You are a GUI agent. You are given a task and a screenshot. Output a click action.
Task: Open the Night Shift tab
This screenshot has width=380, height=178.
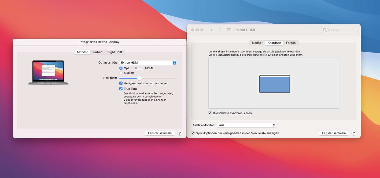point(115,52)
